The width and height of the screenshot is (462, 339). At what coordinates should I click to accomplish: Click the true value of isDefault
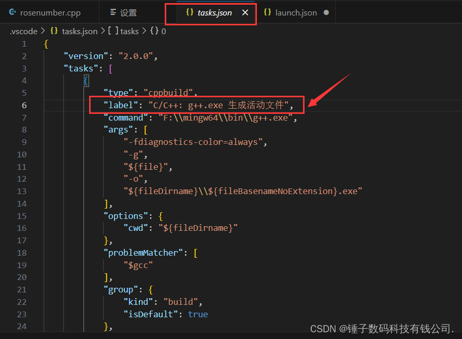[x=198, y=314]
